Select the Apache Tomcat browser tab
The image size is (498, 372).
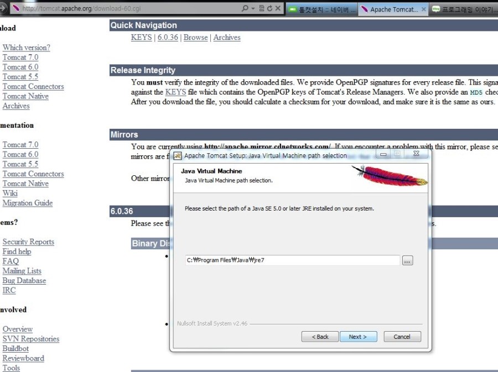point(393,9)
